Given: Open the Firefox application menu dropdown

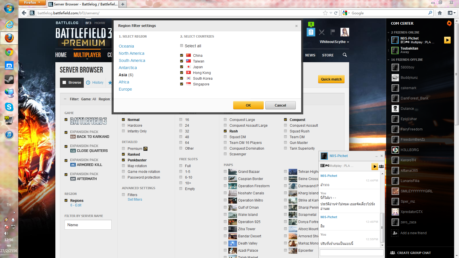Looking at the screenshot, I should [x=32, y=3].
